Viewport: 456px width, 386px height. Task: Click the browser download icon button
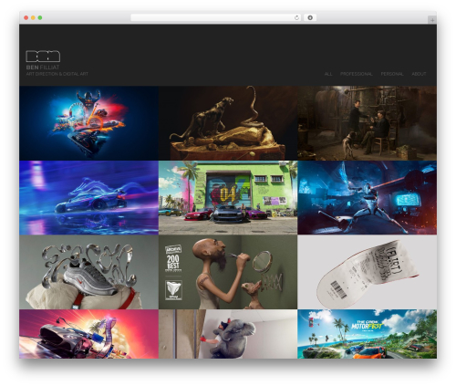click(x=310, y=17)
